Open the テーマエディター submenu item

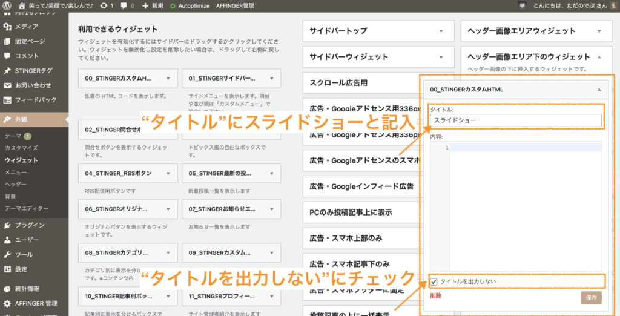[27, 208]
